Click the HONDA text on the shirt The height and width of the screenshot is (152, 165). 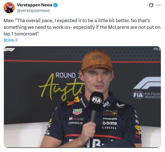[x=110, y=119]
